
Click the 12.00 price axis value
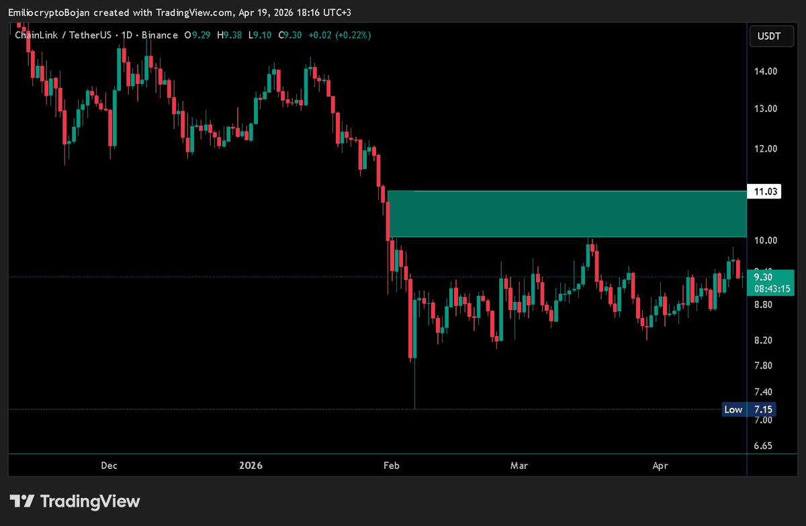(766, 149)
